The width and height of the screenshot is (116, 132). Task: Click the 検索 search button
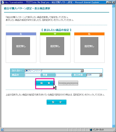[x=45, y=83]
